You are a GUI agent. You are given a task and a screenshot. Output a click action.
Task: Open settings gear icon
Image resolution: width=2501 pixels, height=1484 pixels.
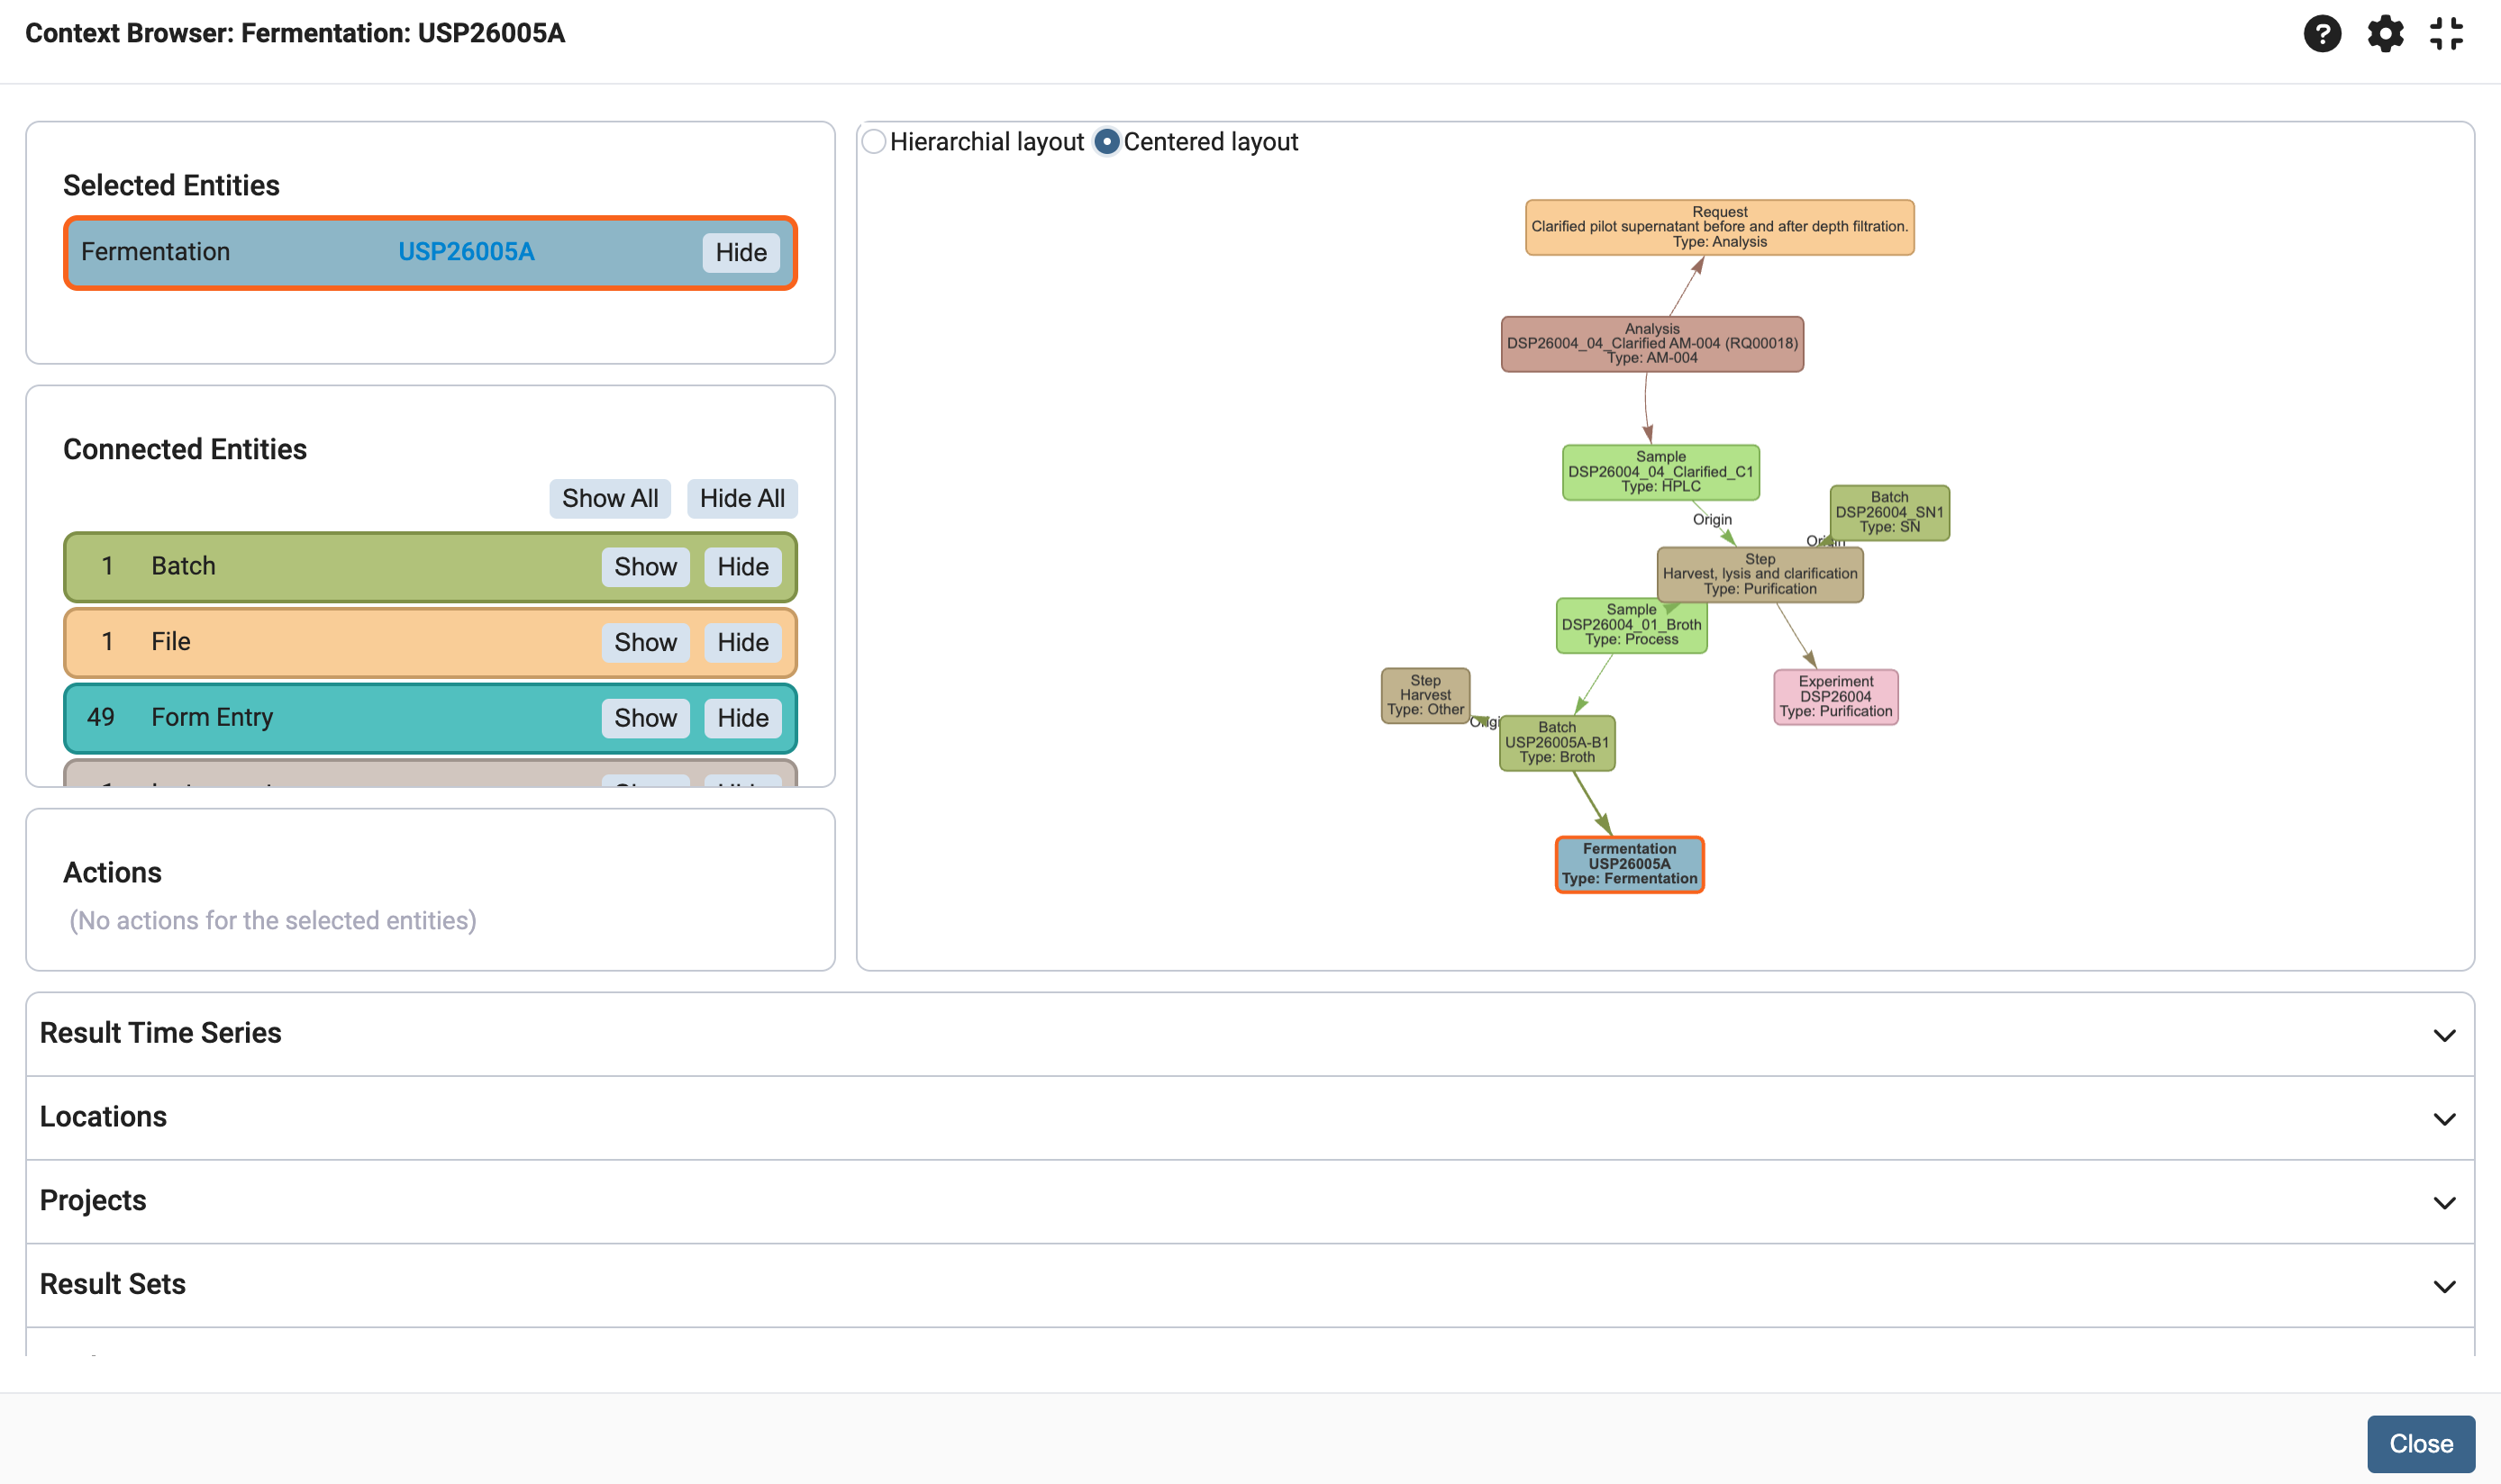(2385, 34)
